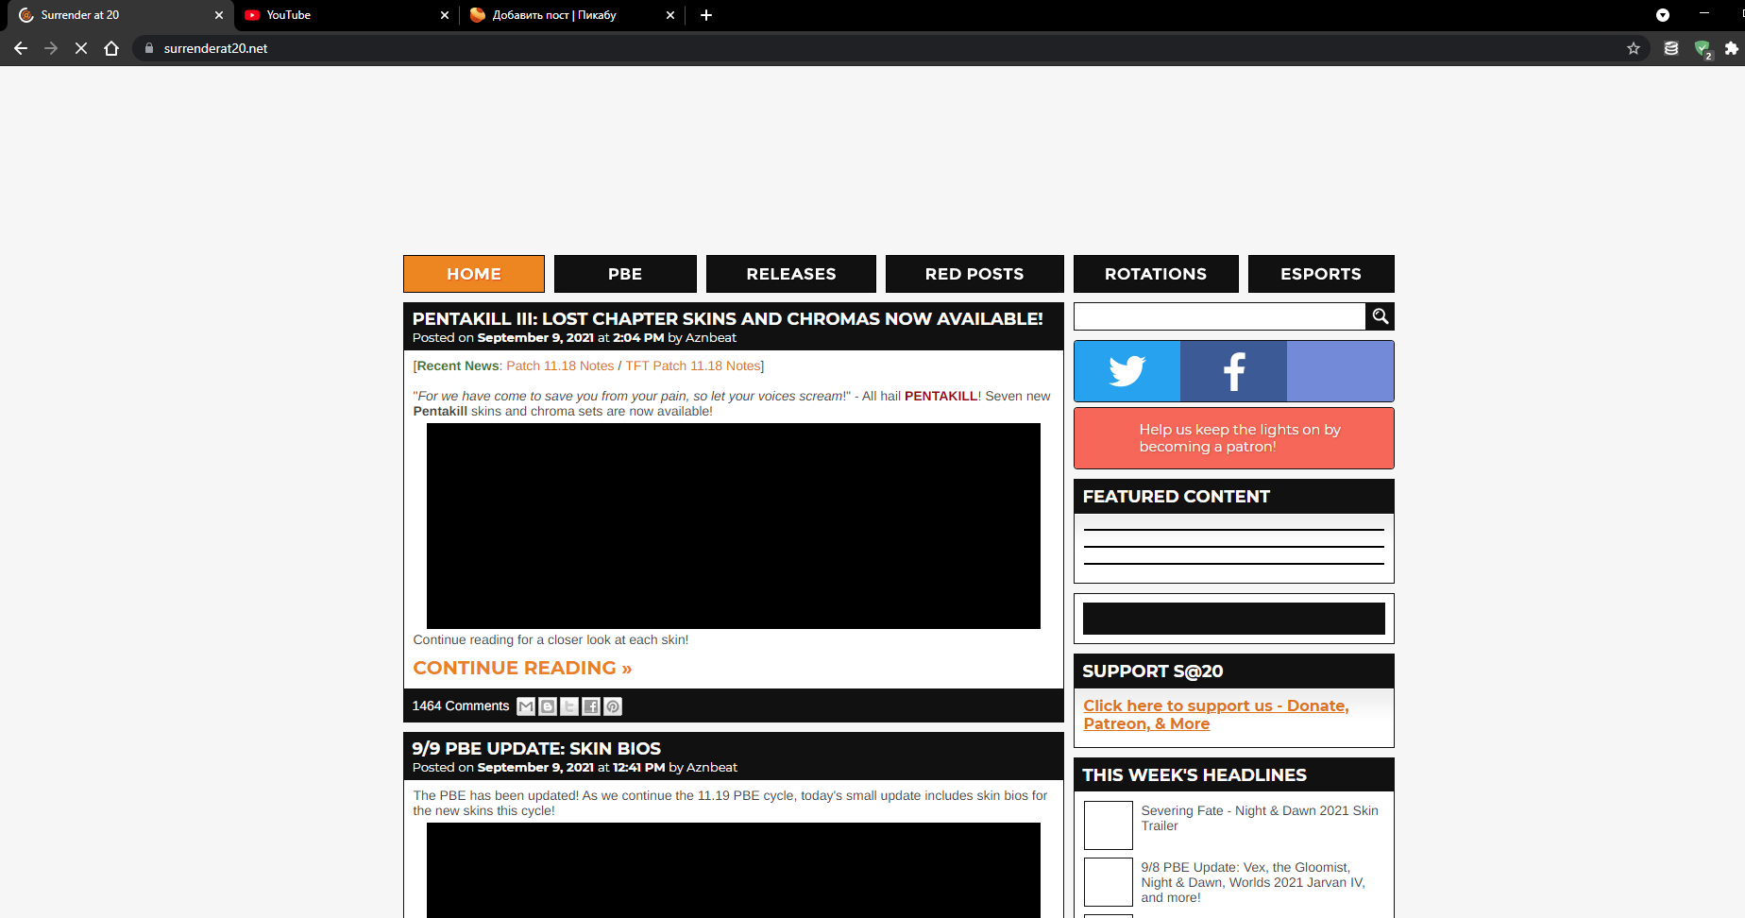Screen dimensions: 1745x918
Task: Open the 1464 Comments link
Action: point(461,705)
